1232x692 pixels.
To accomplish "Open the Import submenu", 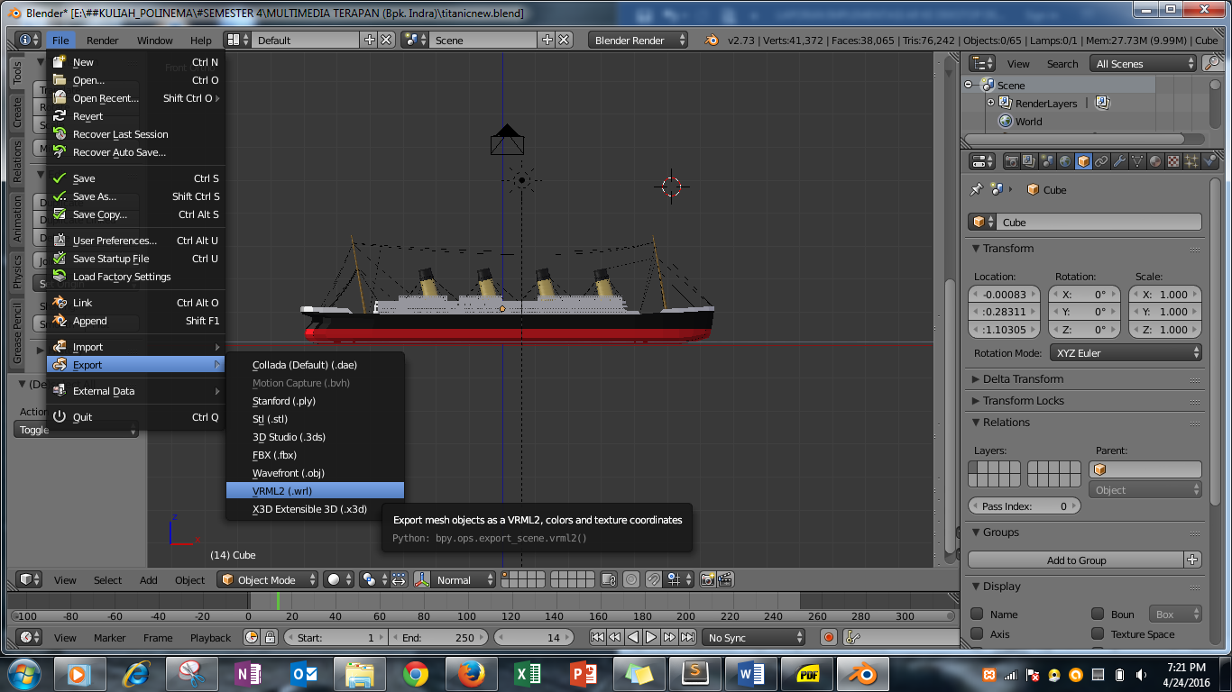I will pyautogui.click(x=136, y=346).
